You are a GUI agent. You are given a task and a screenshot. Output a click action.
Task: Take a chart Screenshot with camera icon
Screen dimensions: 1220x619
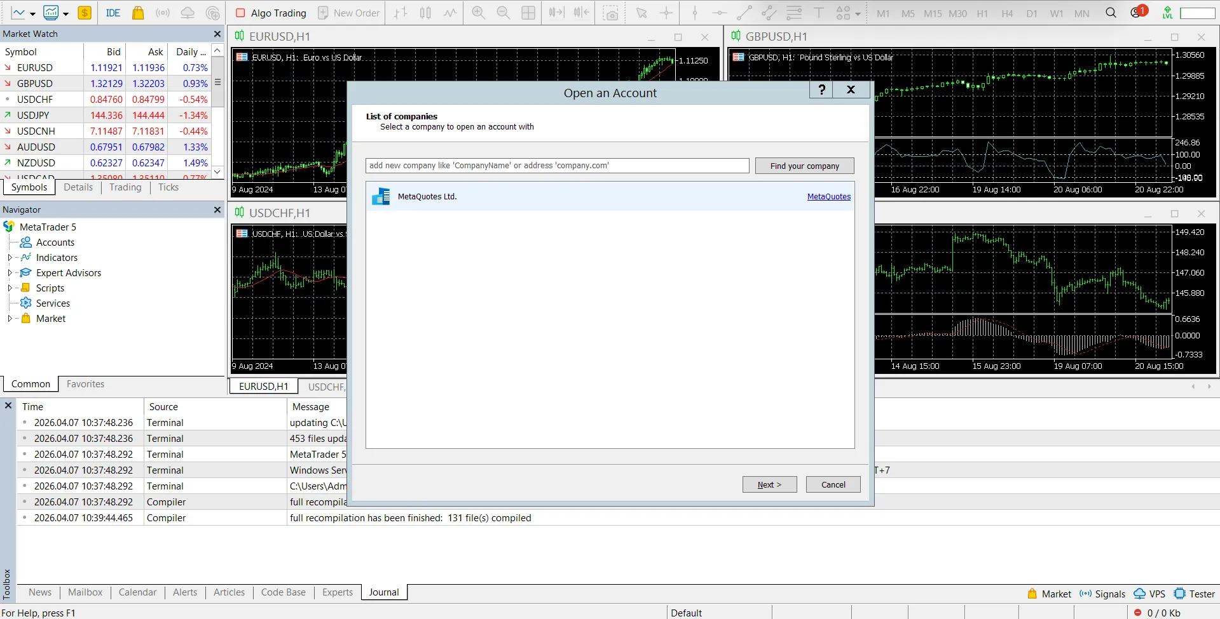(611, 12)
